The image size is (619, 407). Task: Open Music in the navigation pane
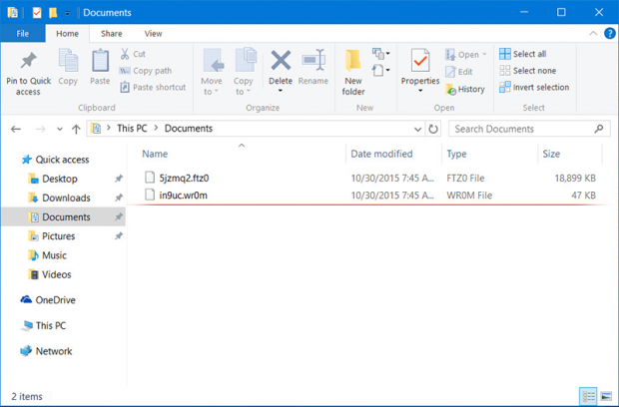pyautogui.click(x=47, y=255)
